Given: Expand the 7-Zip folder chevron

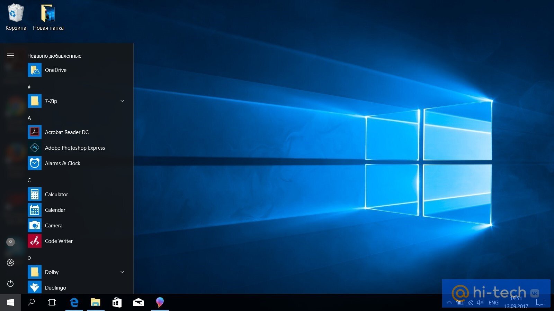Looking at the screenshot, I should pyautogui.click(x=122, y=101).
